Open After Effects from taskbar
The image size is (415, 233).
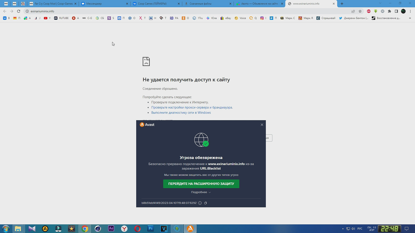(111, 229)
